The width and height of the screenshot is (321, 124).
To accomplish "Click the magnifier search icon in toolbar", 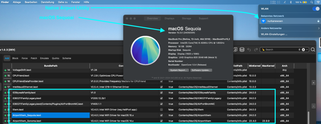I will coord(313,50).
